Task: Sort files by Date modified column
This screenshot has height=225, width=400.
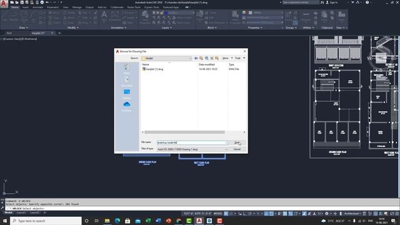Action: click(207, 64)
